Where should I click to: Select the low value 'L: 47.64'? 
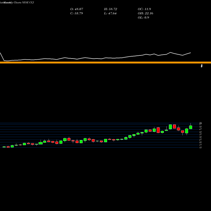click(x=110, y=14)
